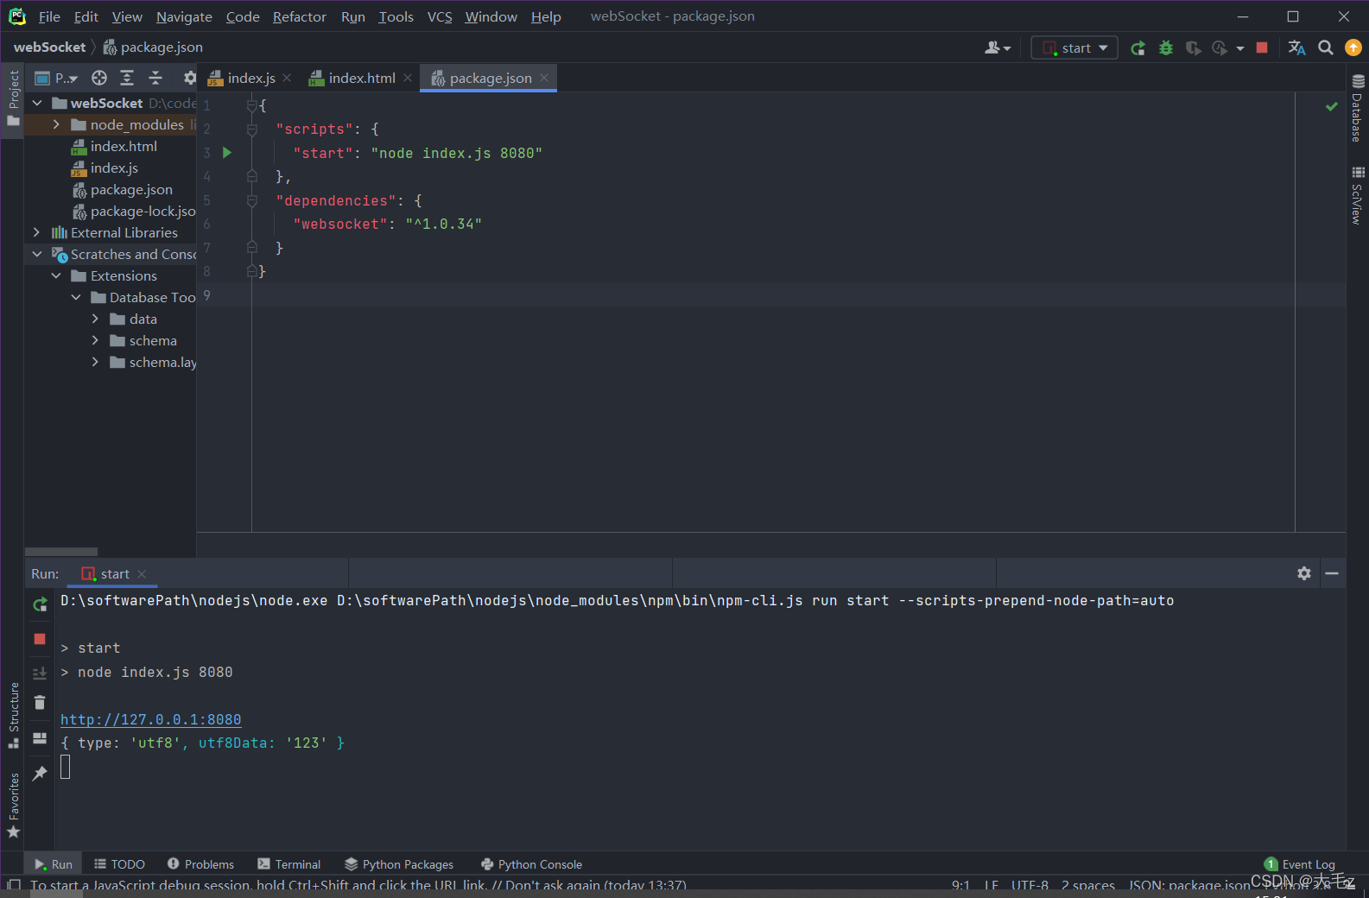The height and width of the screenshot is (898, 1369).
Task: Click the webSocket breadcrumb
Action: pyautogui.click(x=49, y=47)
